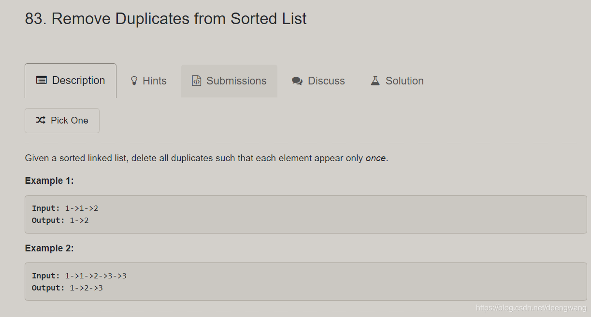Click the Description tab list icon

pos(42,81)
